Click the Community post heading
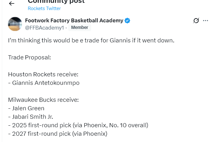The height and width of the screenshot is (142, 212). click(56, 2)
